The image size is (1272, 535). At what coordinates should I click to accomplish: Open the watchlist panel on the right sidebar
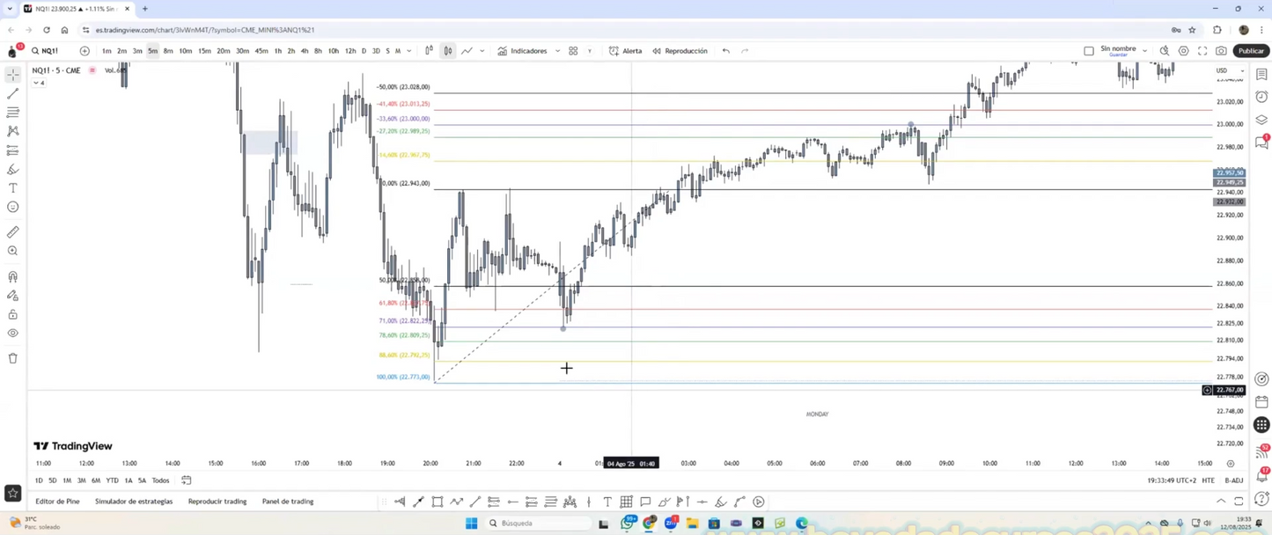[1261, 74]
